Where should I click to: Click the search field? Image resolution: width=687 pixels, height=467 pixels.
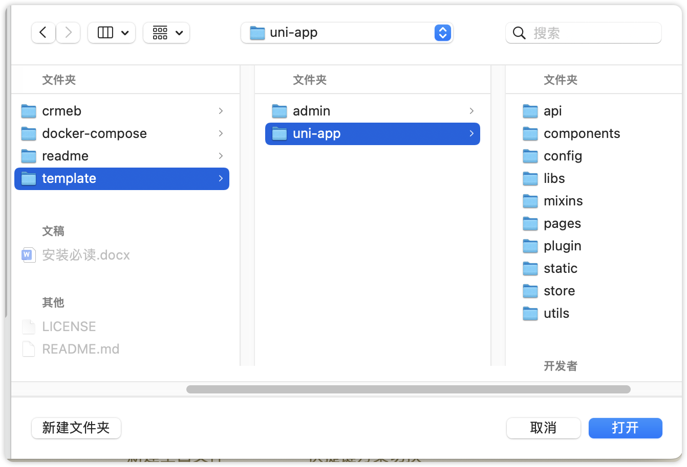pos(589,33)
